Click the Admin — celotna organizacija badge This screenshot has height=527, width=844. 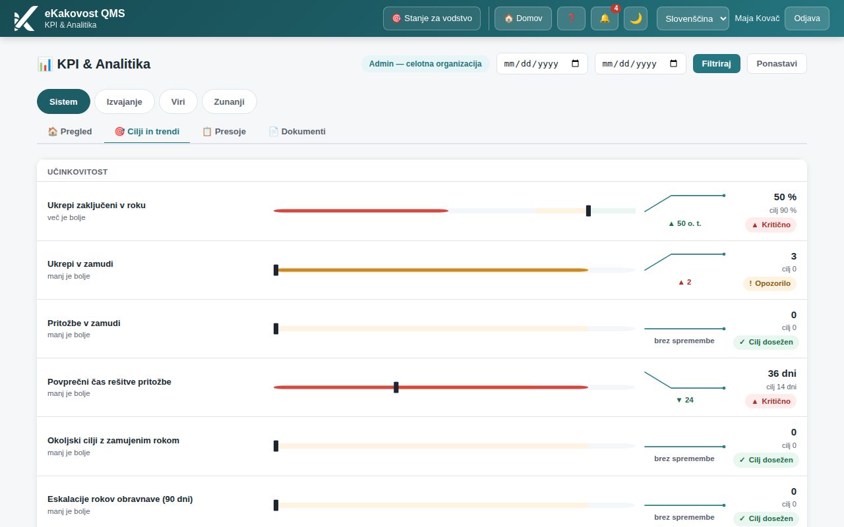pyautogui.click(x=425, y=64)
